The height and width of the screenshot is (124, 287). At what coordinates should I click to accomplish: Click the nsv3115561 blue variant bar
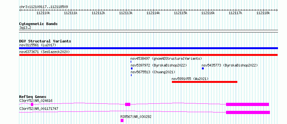click(x=148, y=48)
